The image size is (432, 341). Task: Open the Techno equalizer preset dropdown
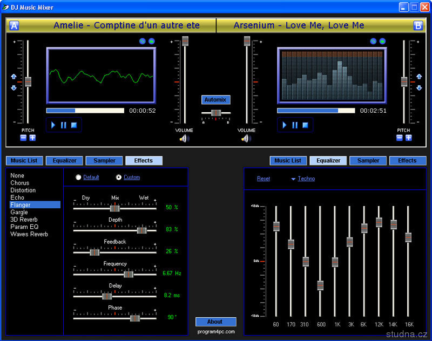point(303,179)
